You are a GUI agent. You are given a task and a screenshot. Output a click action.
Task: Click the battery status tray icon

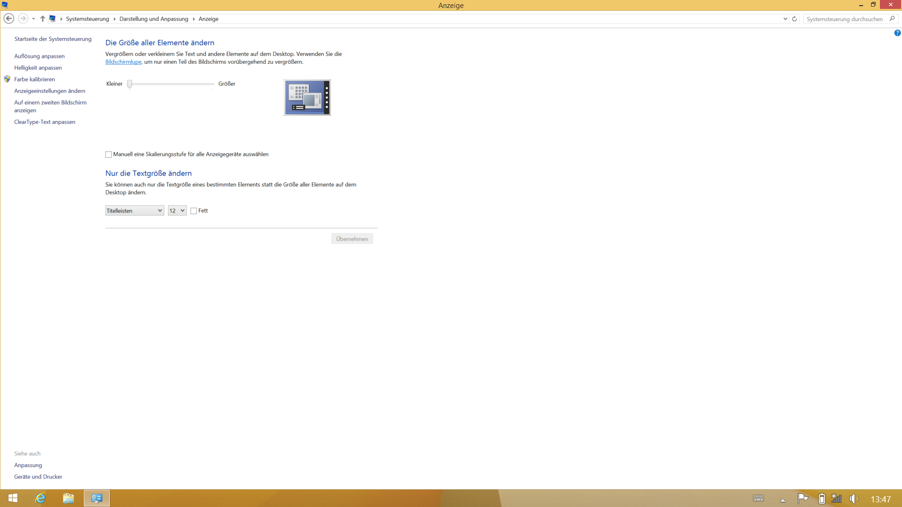click(822, 499)
